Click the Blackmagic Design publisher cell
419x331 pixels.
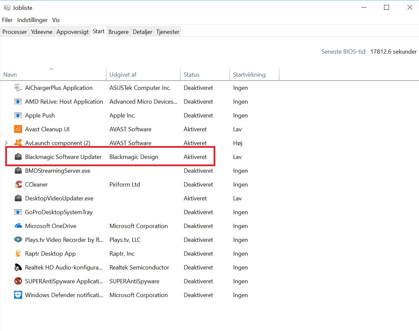[x=134, y=157]
